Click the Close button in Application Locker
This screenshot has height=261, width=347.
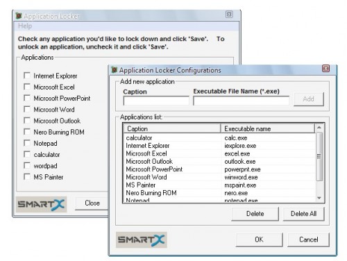(x=92, y=203)
